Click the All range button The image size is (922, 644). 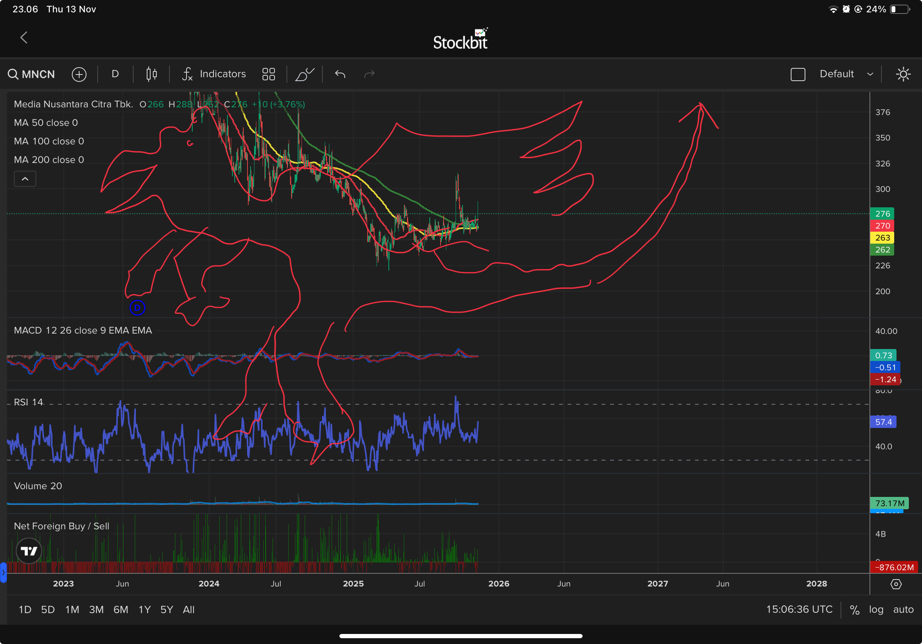point(188,610)
